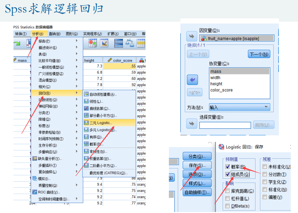The width and height of the screenshot is (298, 213).
Task: Open the 分析(A) menu
Action: (x=38, y=34)
